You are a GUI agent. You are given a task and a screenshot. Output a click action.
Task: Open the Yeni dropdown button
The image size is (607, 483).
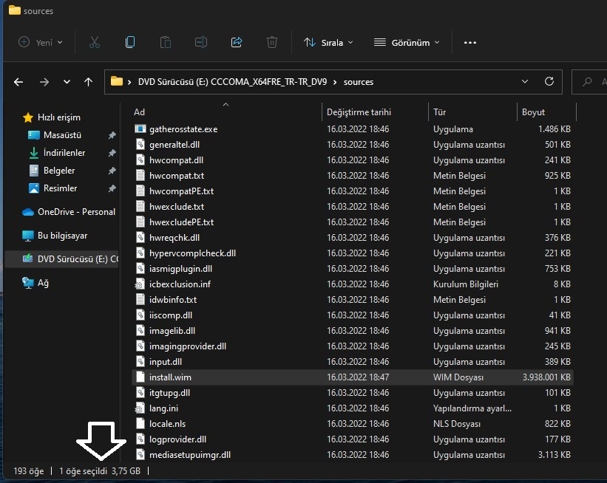coord(41,42)
